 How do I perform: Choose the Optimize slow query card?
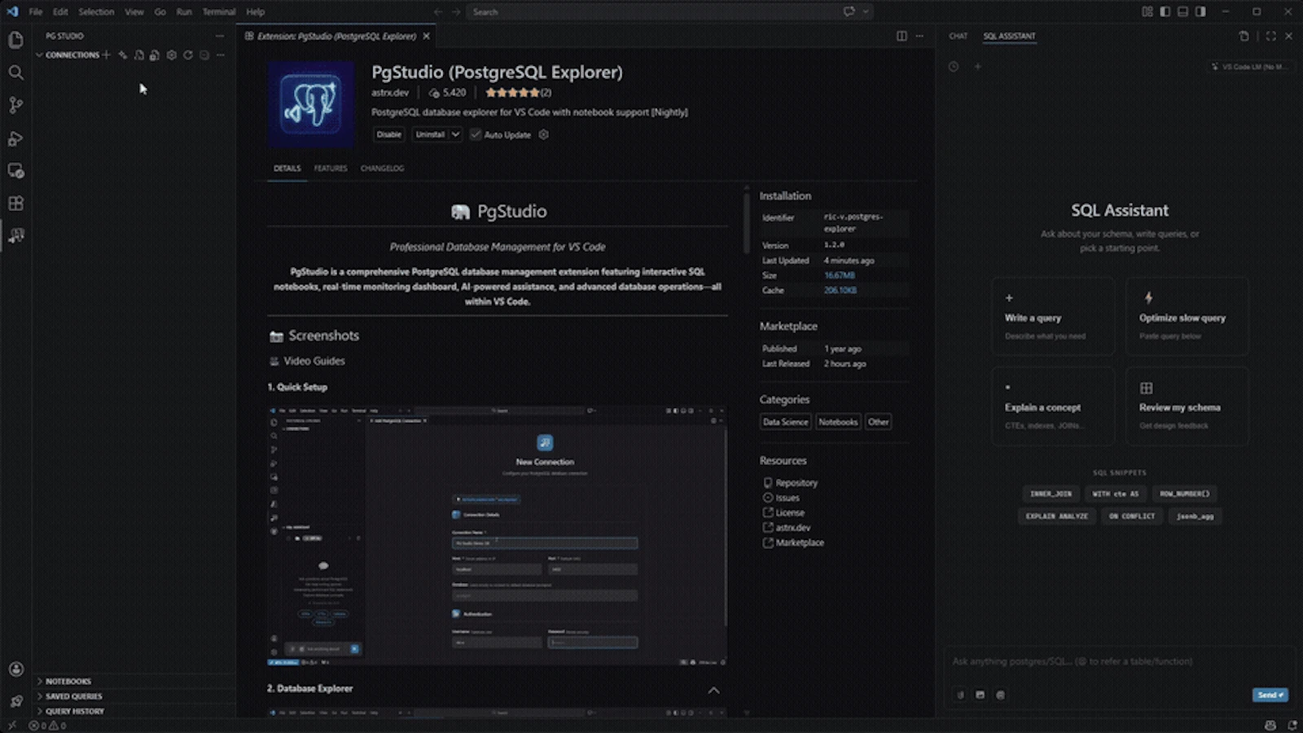click(x=1187, y=316)
